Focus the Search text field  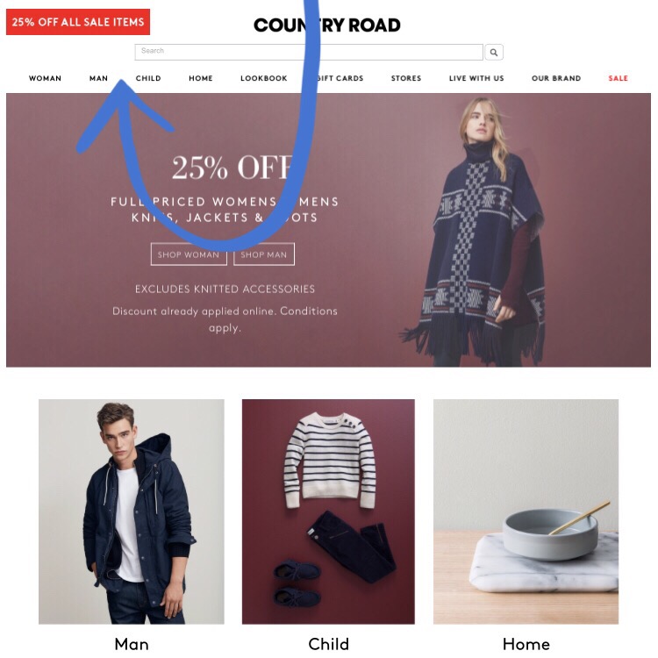pyautogui.click(x=309, y=53)
